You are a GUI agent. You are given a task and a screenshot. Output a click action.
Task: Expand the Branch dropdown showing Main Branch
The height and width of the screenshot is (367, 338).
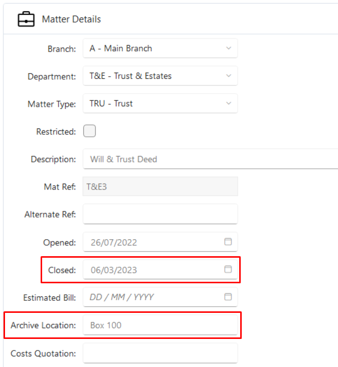point(160,48)
